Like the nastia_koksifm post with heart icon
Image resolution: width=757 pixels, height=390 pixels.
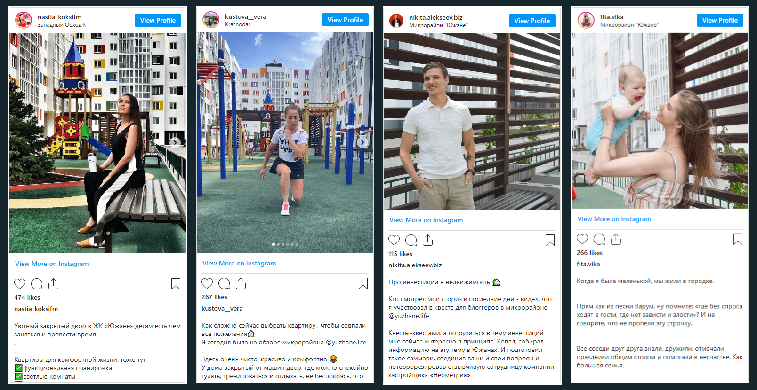20,284
